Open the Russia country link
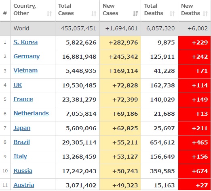 [23, 171]
